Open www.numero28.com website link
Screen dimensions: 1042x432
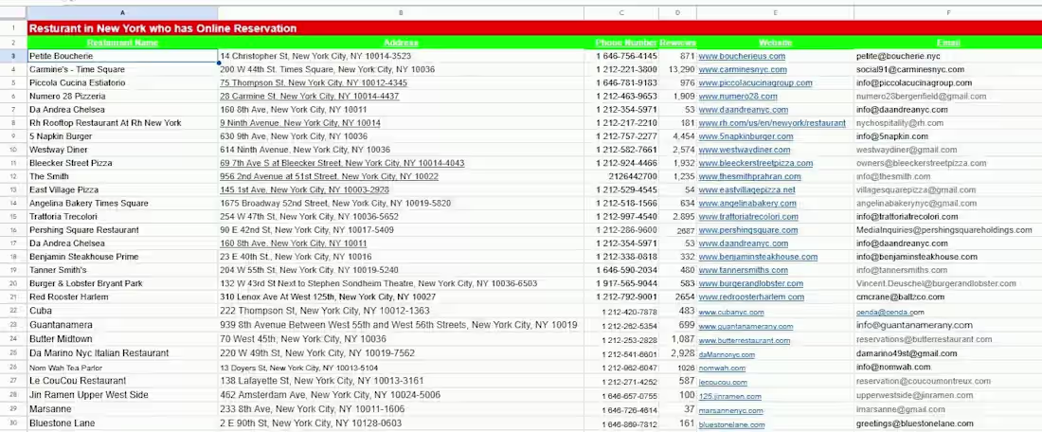click(x=737, y=97)
